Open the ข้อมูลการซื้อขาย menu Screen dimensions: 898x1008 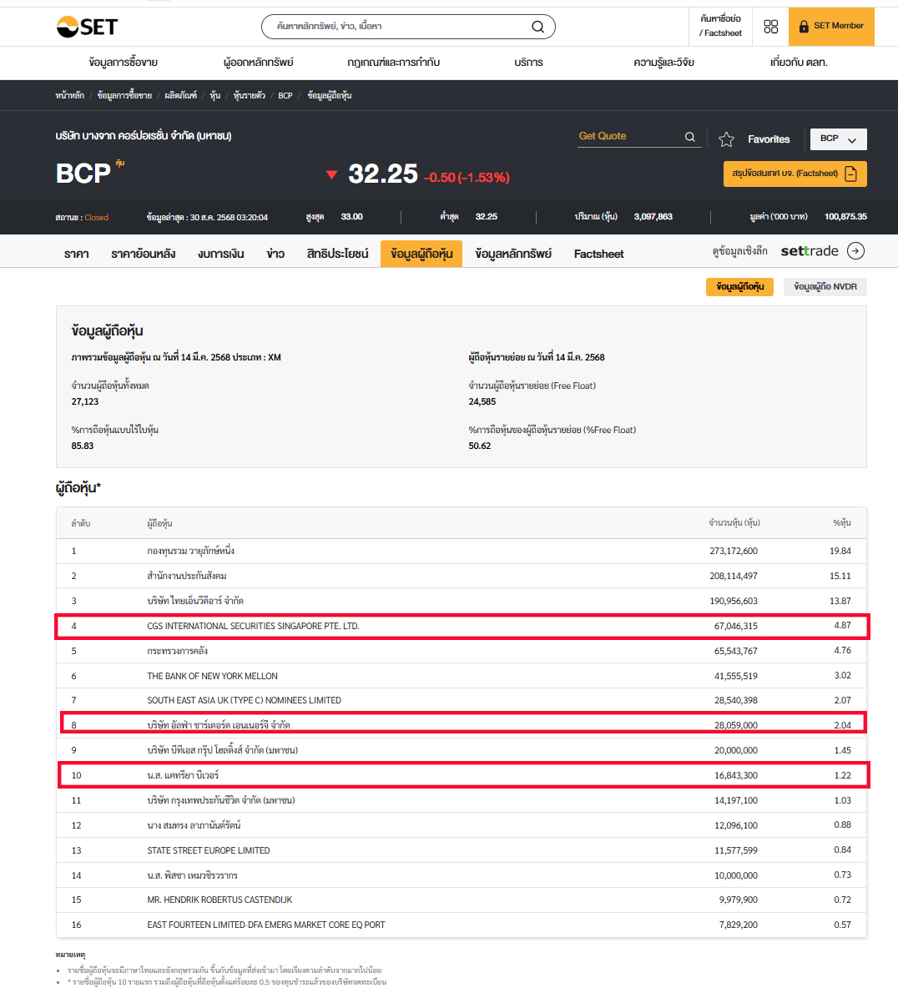(123, 63)
